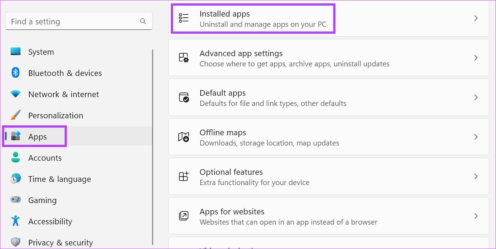
Task: Click 'Extra functionality for your device' text
Action: tap(254, 183)
